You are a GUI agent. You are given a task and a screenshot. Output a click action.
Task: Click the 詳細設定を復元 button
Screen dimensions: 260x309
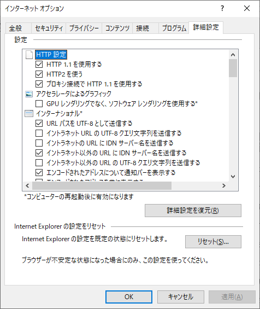click(193, 211)
